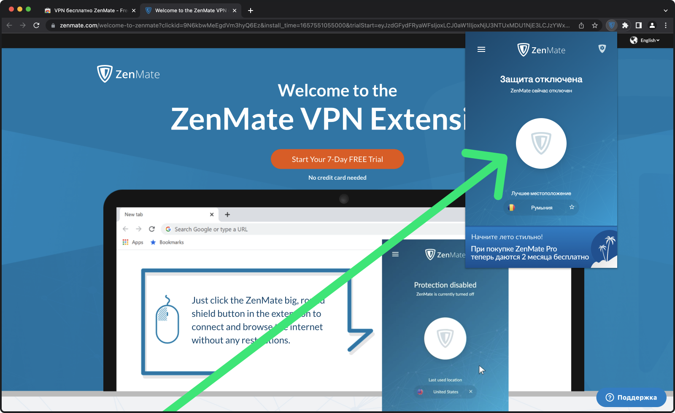The image size is (675, 413).
Task: Click the mockup browser reload icon
Action: (152, 229)
